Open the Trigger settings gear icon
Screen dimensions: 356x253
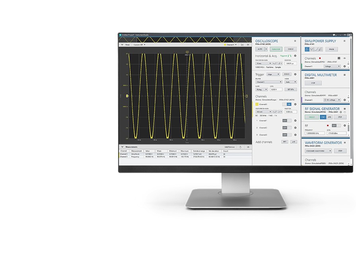295,74
